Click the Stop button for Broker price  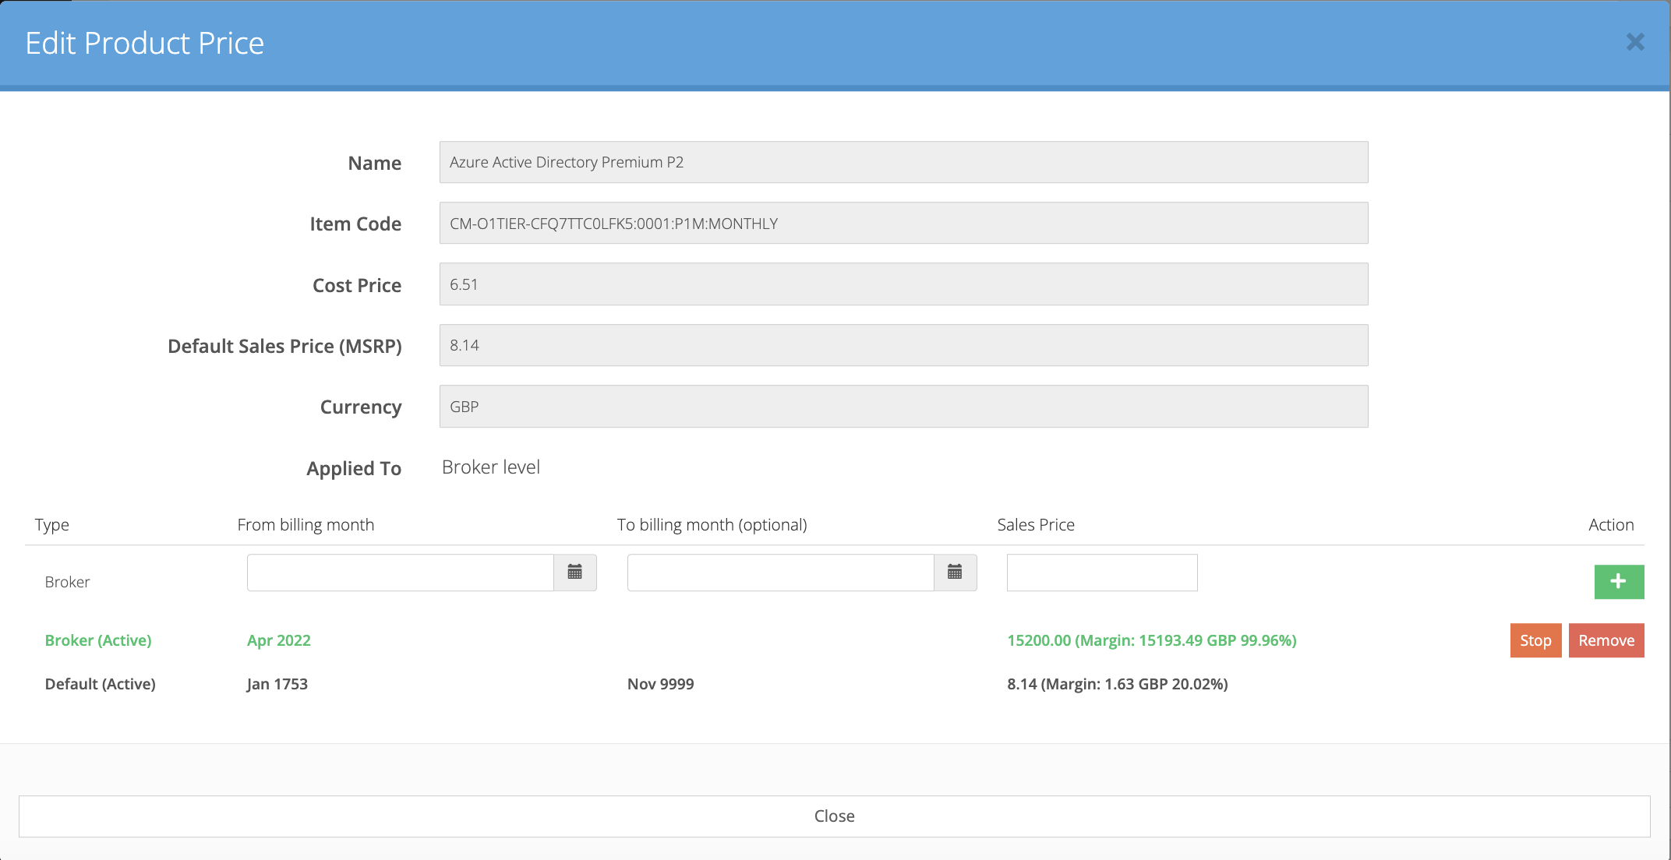[x=1535, y=640]
